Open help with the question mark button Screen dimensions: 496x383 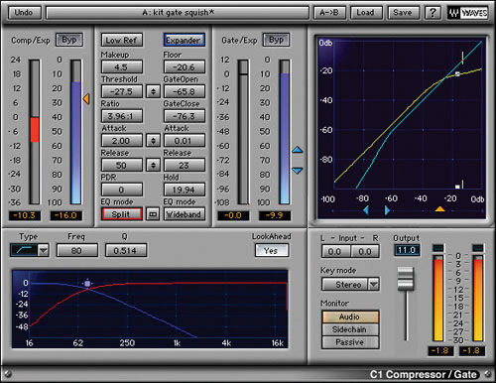coord(433,13)
